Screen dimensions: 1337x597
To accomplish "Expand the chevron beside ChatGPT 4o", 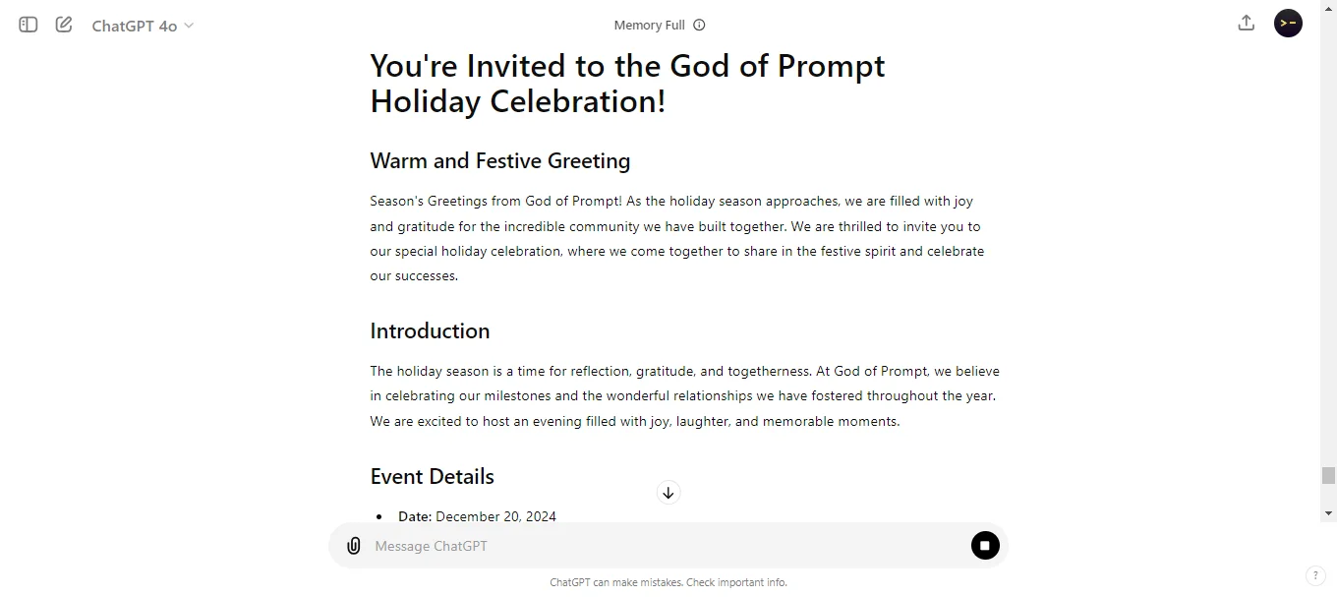I will (x=187, y=27).
